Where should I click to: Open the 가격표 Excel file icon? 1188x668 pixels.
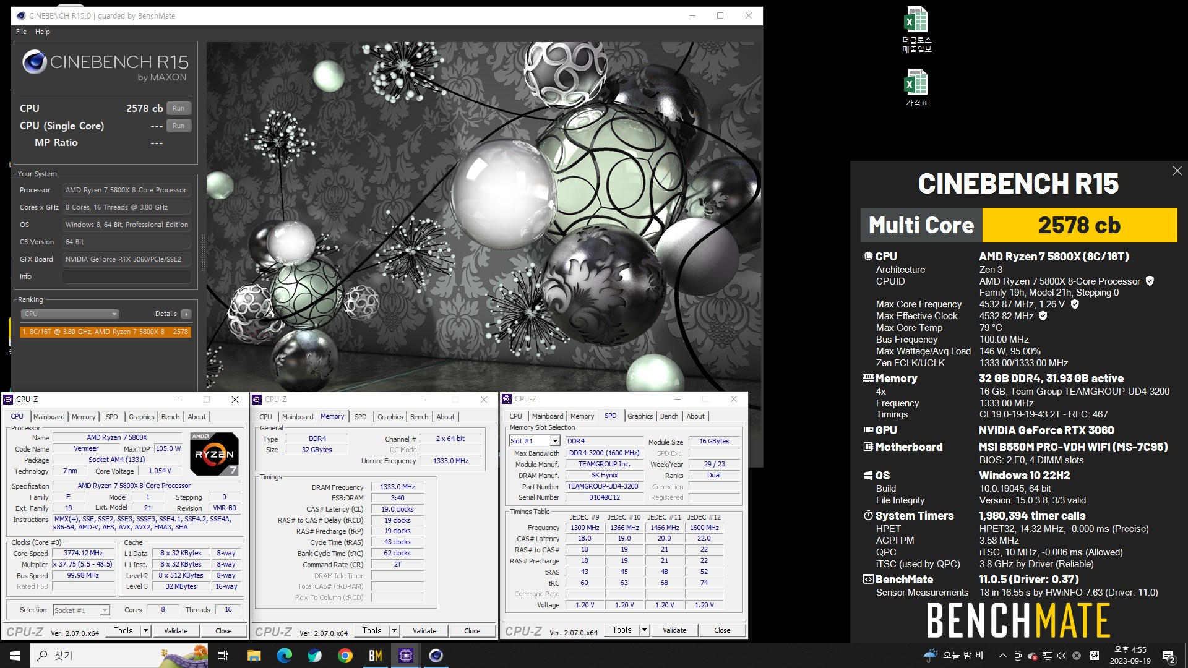pyautogui.click(x=916, y=87)
